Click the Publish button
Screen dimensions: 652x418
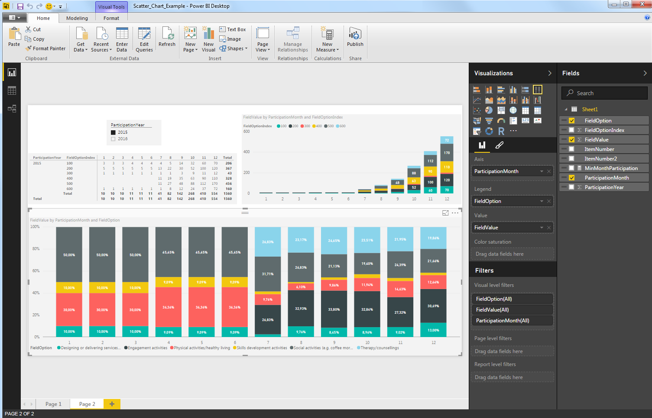pos(355,37)
